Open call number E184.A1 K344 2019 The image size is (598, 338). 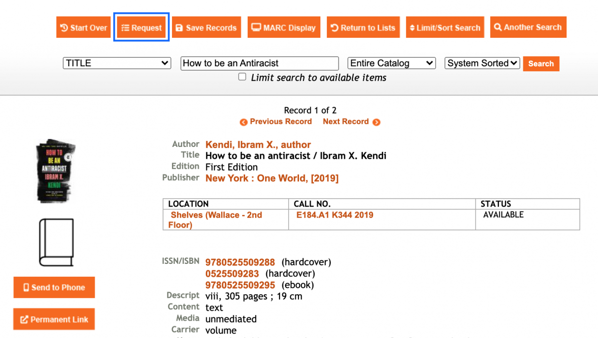(x=334, y=215)
